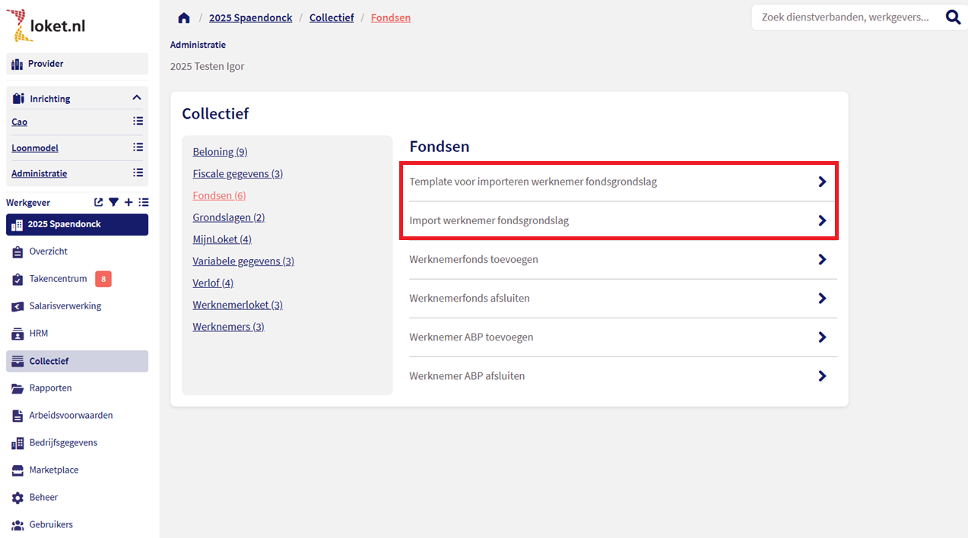
Task: Open Werkgever in new window icon
Action: 98,202
